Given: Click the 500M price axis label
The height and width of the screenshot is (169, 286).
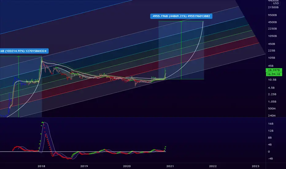Looking at the screenshot, I should 272,108.
